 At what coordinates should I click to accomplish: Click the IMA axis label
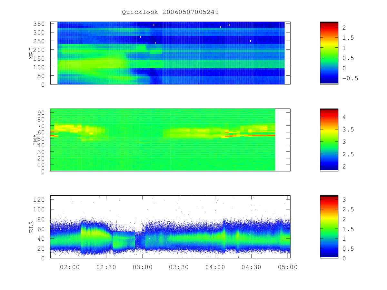pyautogui.click(x=36, y=140)
